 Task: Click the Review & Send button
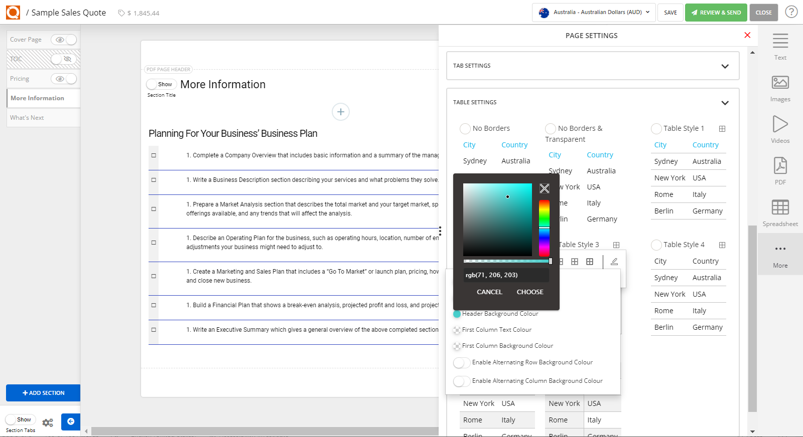(x=716, y=13)
